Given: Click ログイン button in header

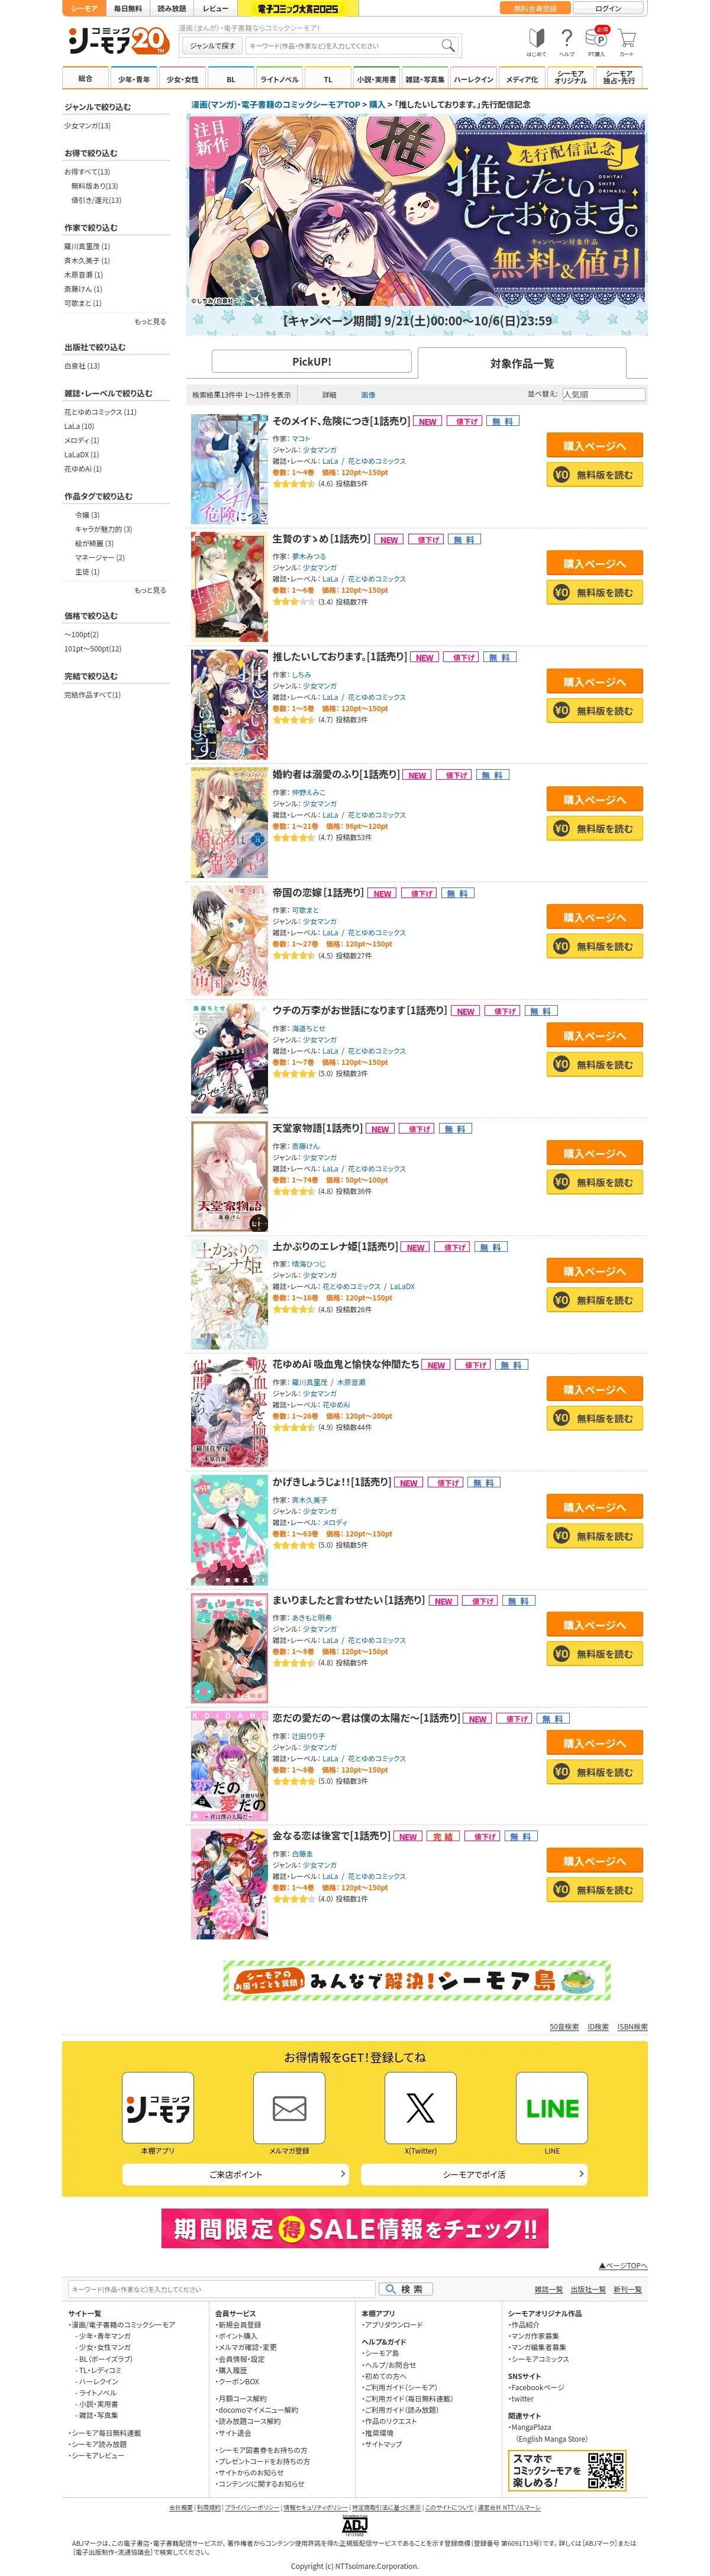Looking at the screenshot, I should pyautogui.click(x=608, y=8).
